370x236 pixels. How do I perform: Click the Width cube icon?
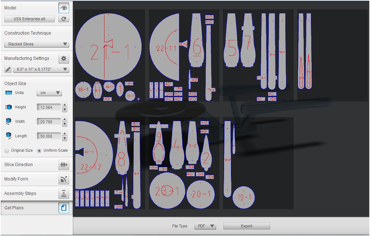(9, 121)
